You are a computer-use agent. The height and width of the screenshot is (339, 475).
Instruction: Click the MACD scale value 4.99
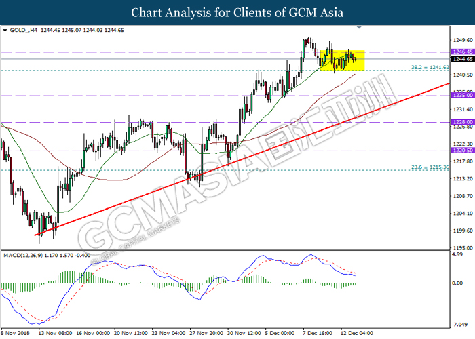click(x=457, y=254)
